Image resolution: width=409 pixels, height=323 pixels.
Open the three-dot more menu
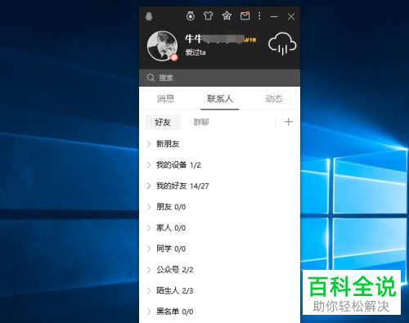coord(259,16)
